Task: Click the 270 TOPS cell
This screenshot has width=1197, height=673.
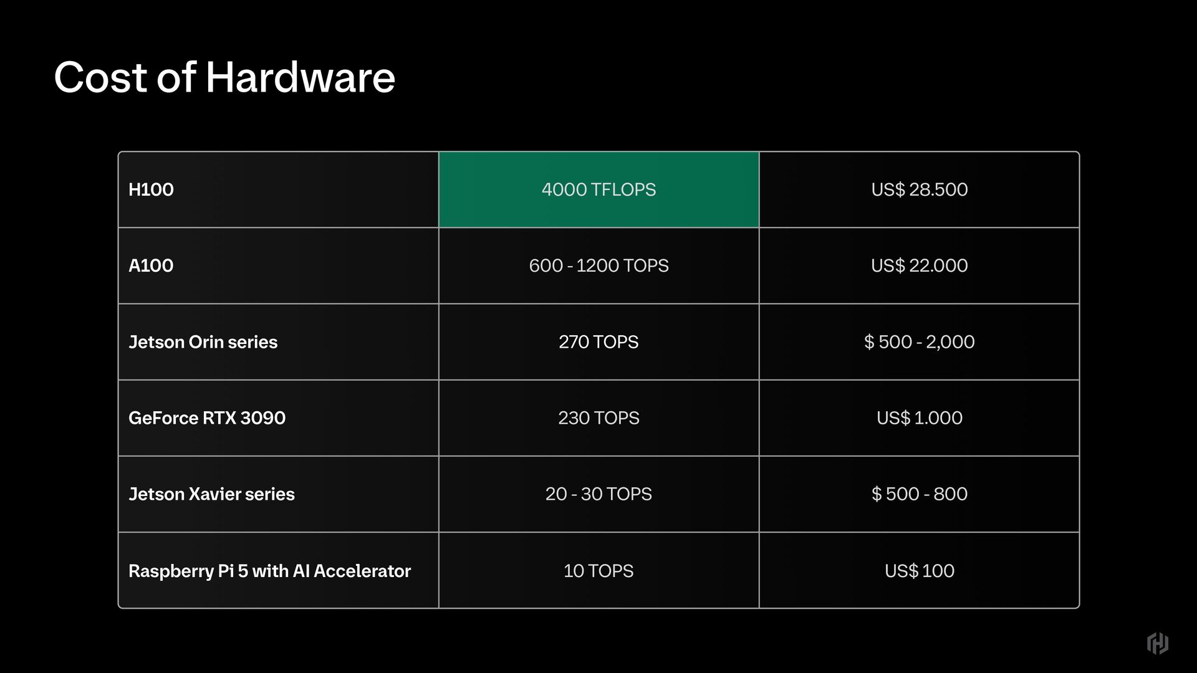Action: (x=598, y=342)
